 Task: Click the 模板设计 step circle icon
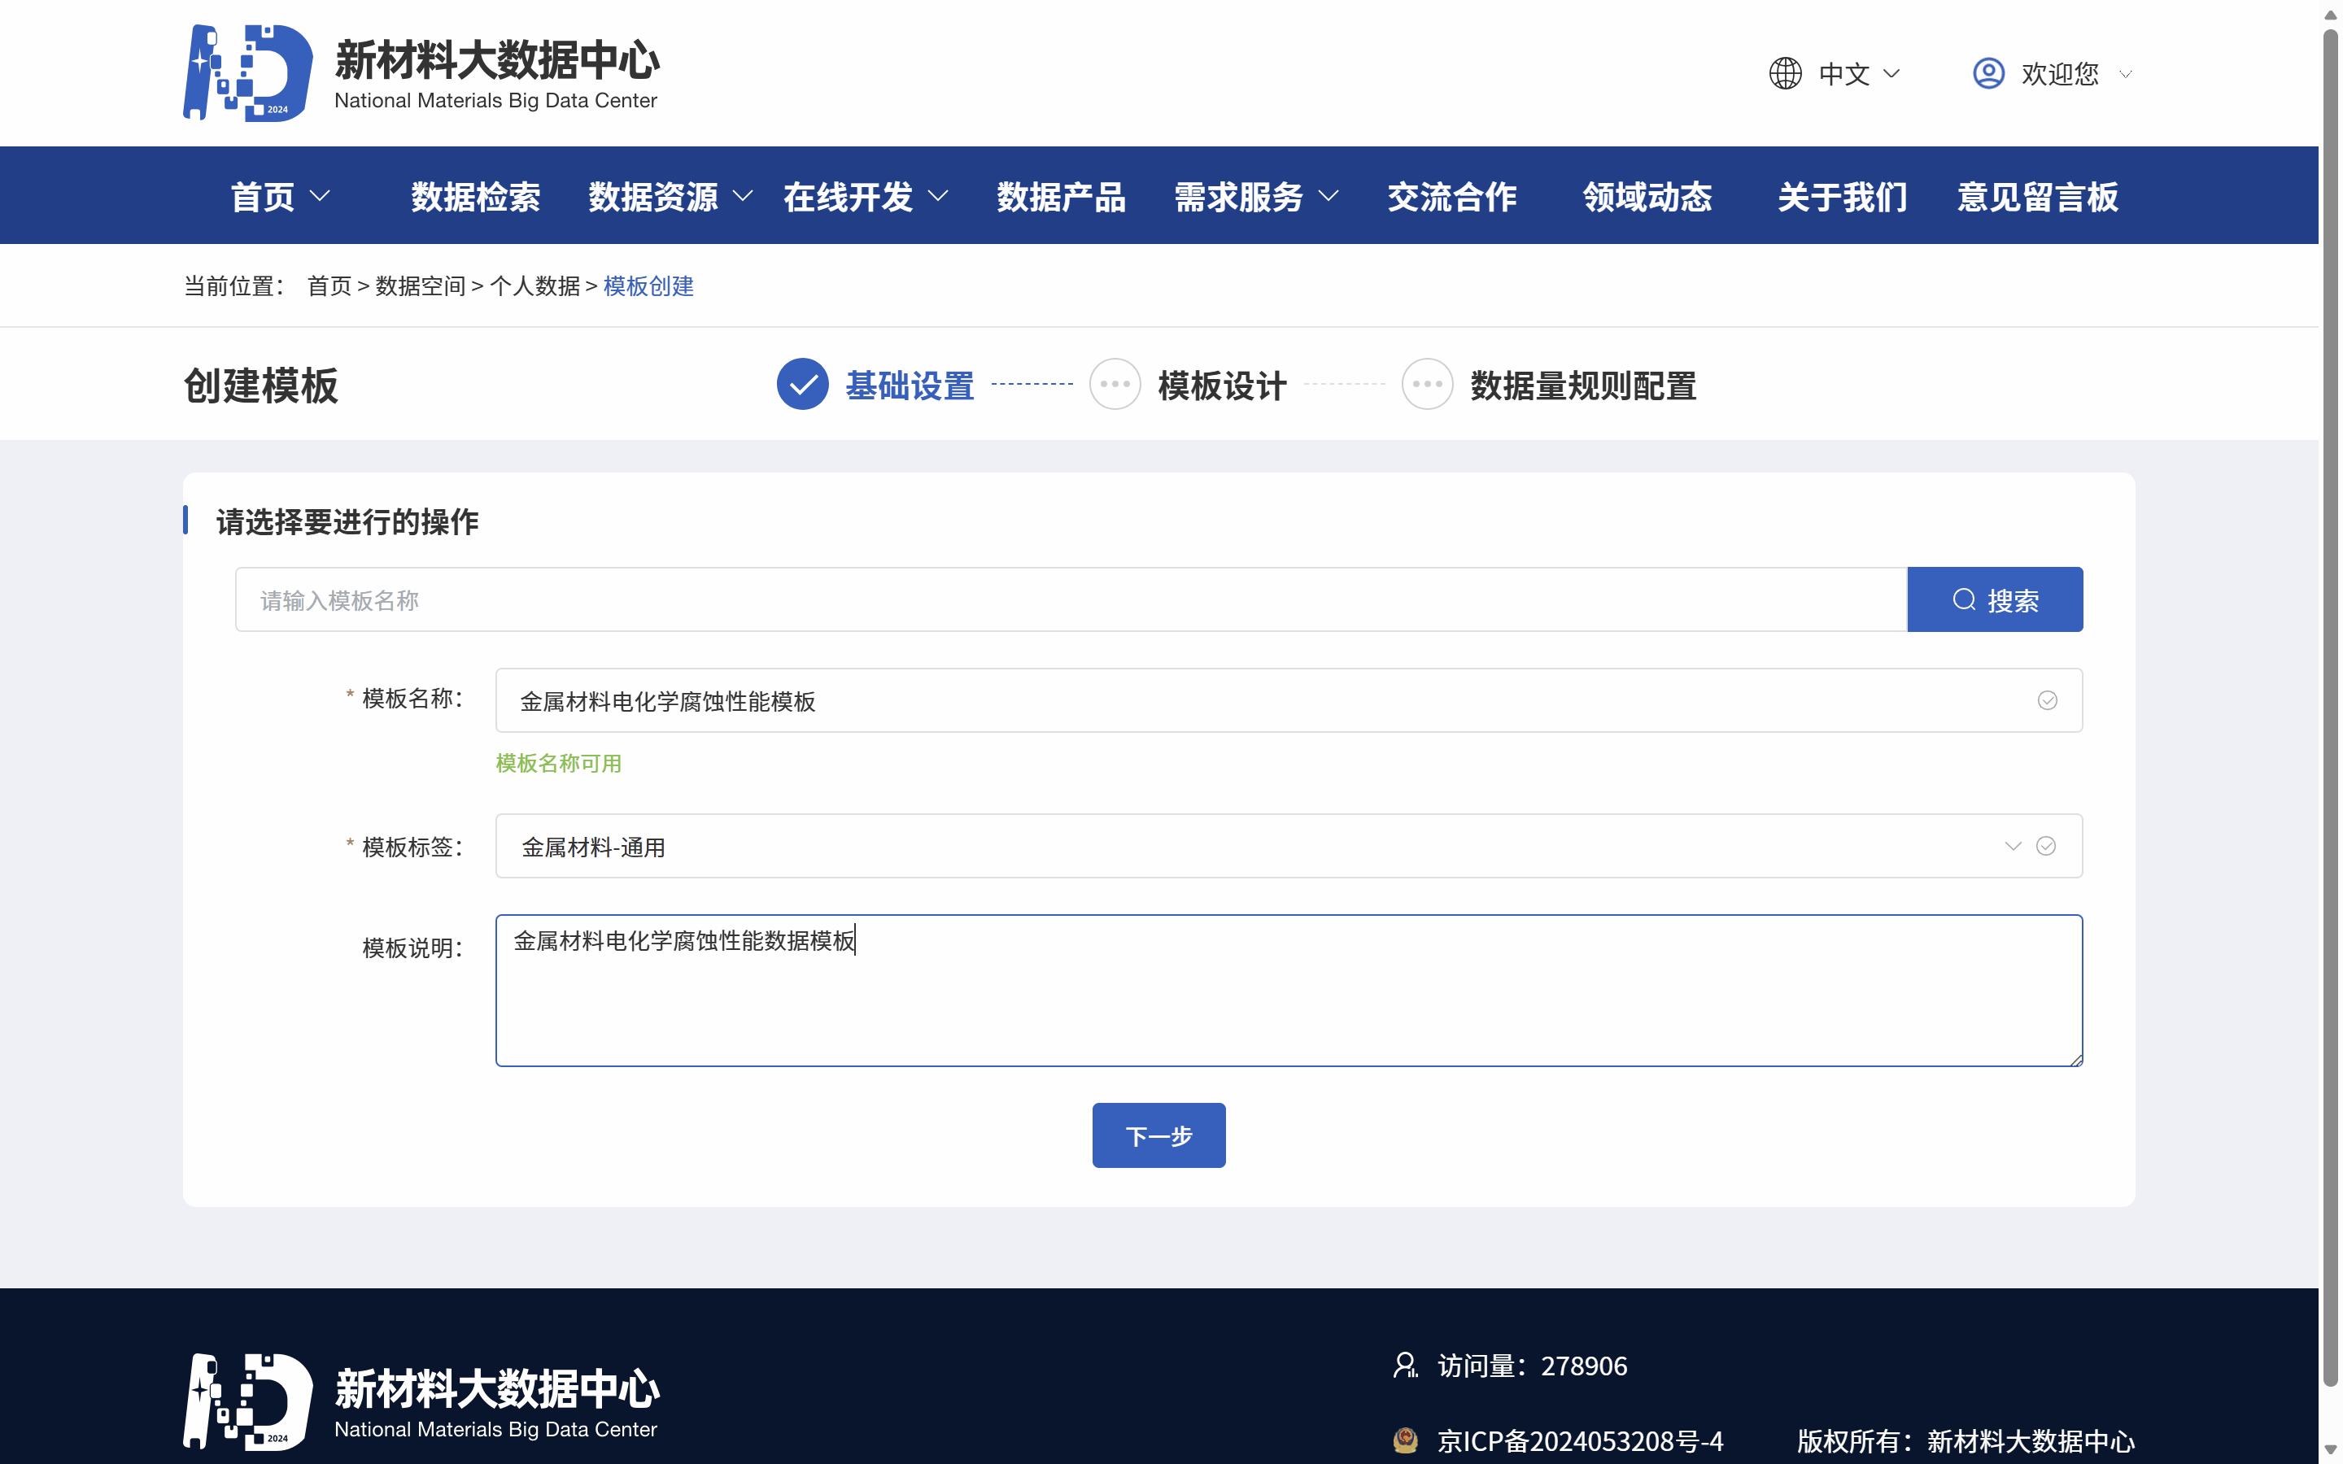click(x=1115, y=385)
